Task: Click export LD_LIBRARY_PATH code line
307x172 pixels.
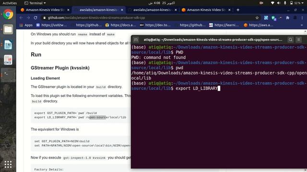Action: (x=80, y=118)
